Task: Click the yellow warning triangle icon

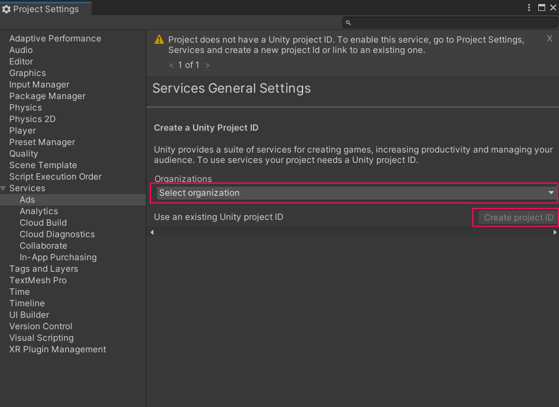Action: click(x=158, y=40)
